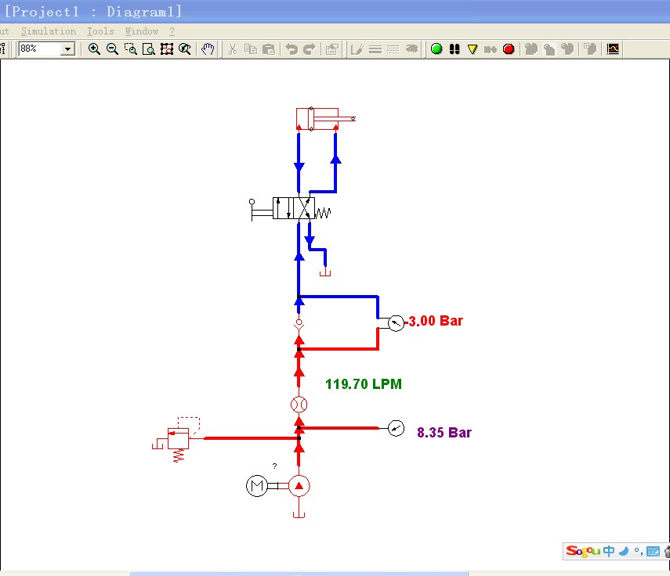The image size is (670, 576).
Task: Click the 3.00 Bar pressure gauge
Action: 396,322
